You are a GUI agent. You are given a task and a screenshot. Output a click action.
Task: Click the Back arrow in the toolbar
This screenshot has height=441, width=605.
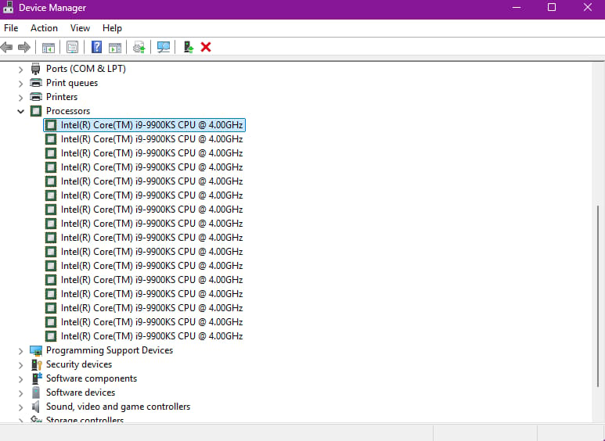[x=6, y=48]
